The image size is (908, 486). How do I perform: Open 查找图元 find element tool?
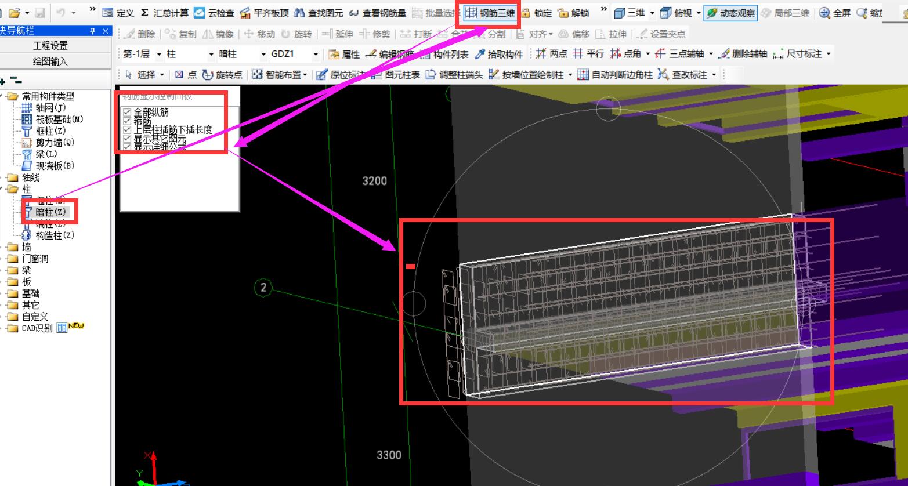318,13
